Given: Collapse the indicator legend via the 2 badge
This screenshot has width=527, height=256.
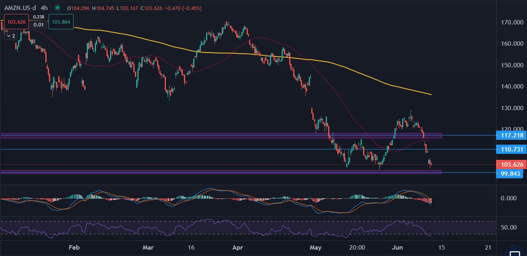Looking at the screenshot, I should click(x=13, y=36).
